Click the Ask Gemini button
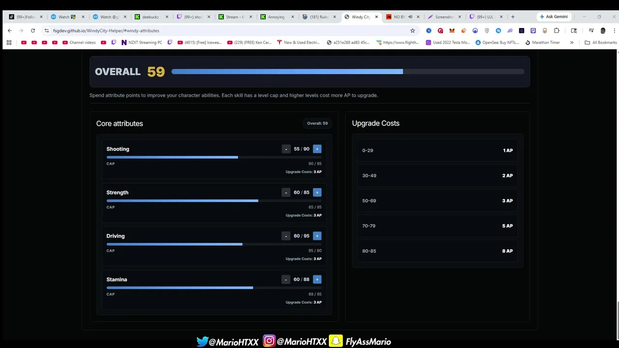Viewport: 619px width, 348px height. (x=554, y=16)
